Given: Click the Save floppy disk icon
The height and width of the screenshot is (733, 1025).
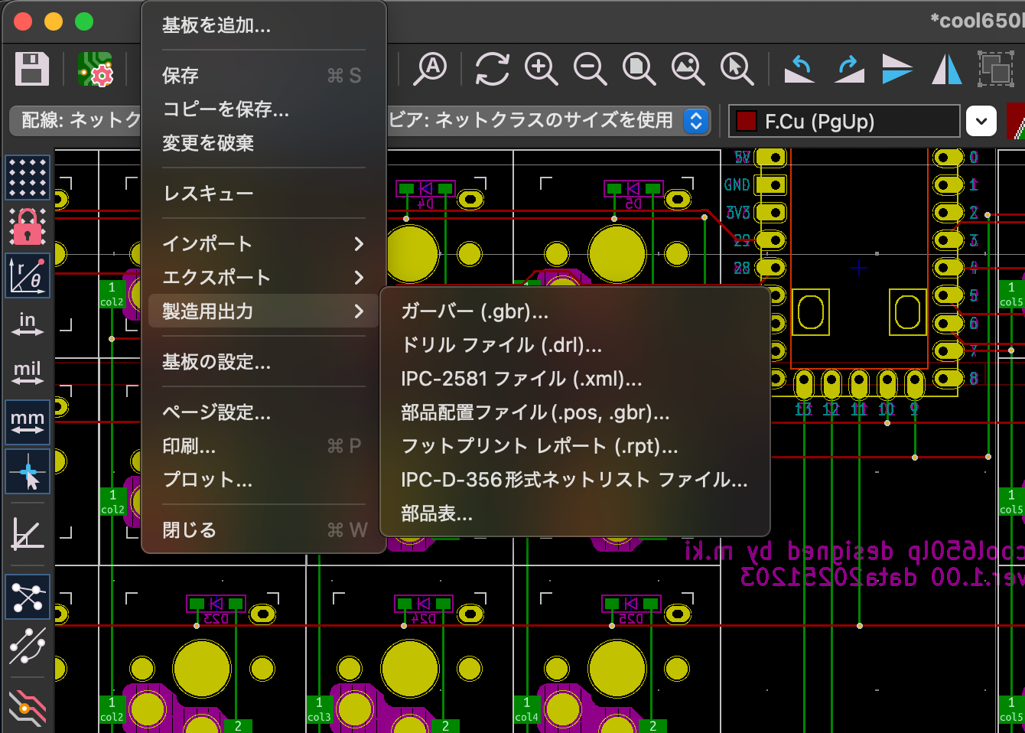Looking at the screenshot, I should point(32,69).
